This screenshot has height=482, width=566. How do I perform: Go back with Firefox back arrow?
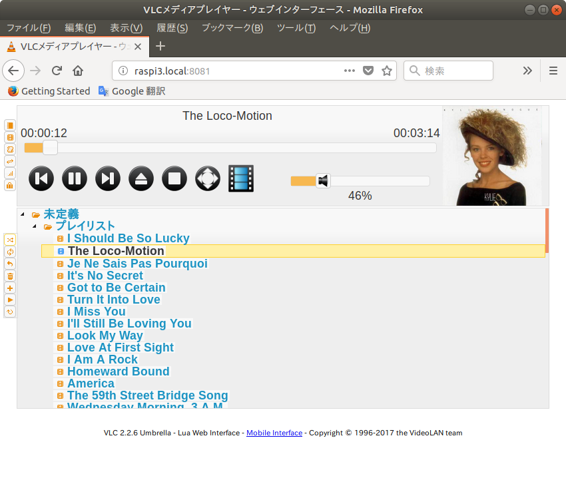13,71
